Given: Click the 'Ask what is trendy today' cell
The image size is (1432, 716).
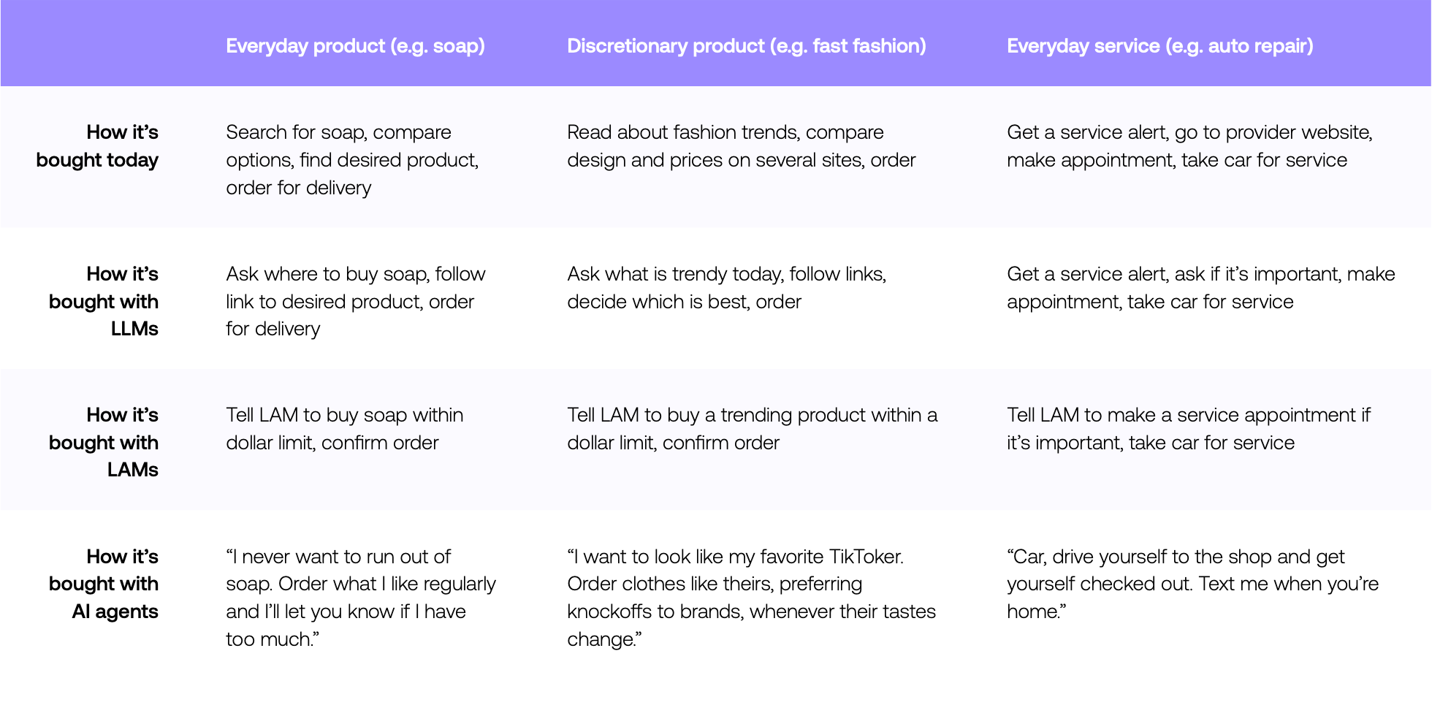Looking at the screenshot, I should (x=727, y=287).
